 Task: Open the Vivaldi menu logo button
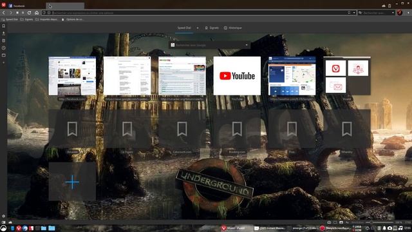pos(3,5)
